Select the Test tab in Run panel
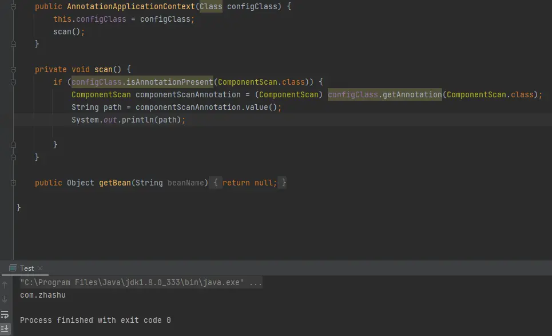The image size is (552, 336). [26, 268]
